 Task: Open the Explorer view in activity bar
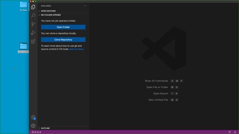pyautogui.click(x=33, y=7)
